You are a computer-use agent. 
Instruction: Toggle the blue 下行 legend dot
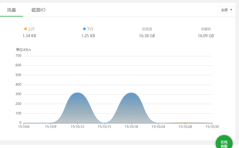pos(84,29)
